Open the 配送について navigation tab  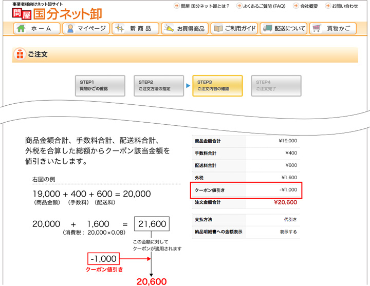pos(283,29)
